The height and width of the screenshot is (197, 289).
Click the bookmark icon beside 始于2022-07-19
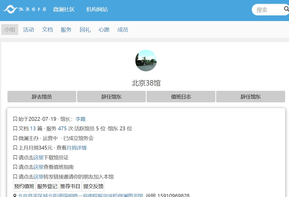[15, 119]
